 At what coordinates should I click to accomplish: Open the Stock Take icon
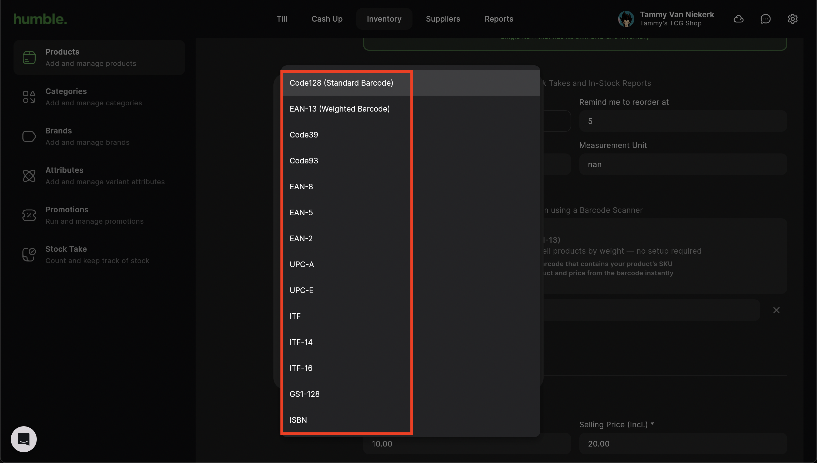coord(29,255)
